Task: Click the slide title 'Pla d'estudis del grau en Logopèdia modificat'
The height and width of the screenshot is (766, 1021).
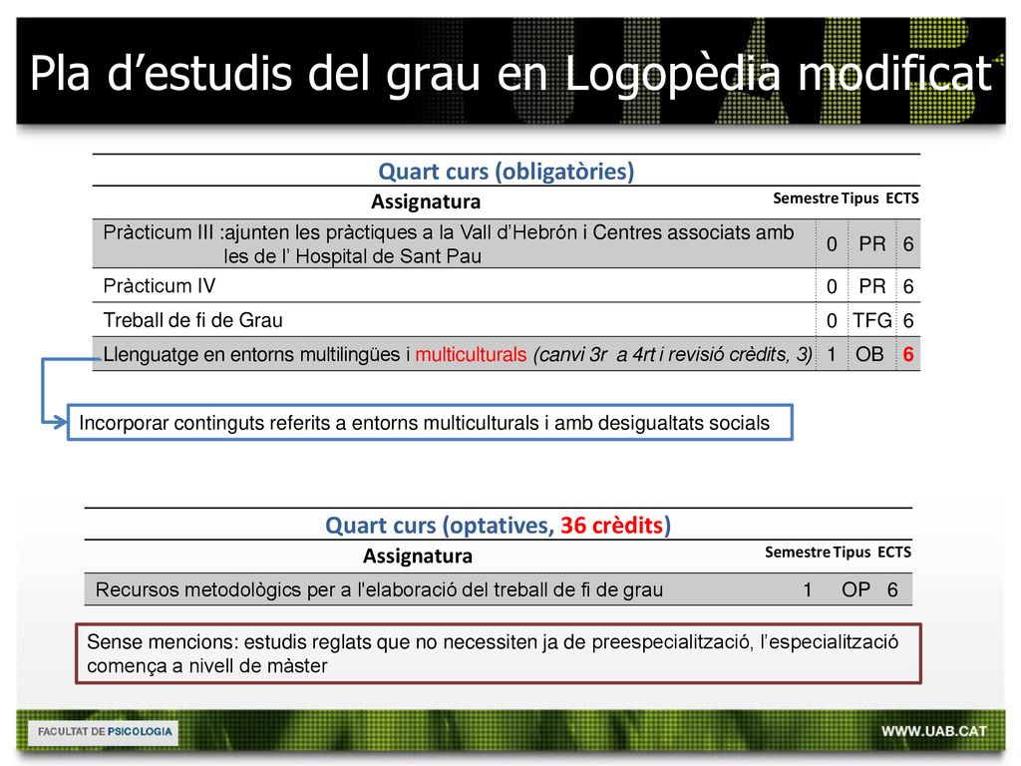Action: pyautogui.click(x=511, y=73)
